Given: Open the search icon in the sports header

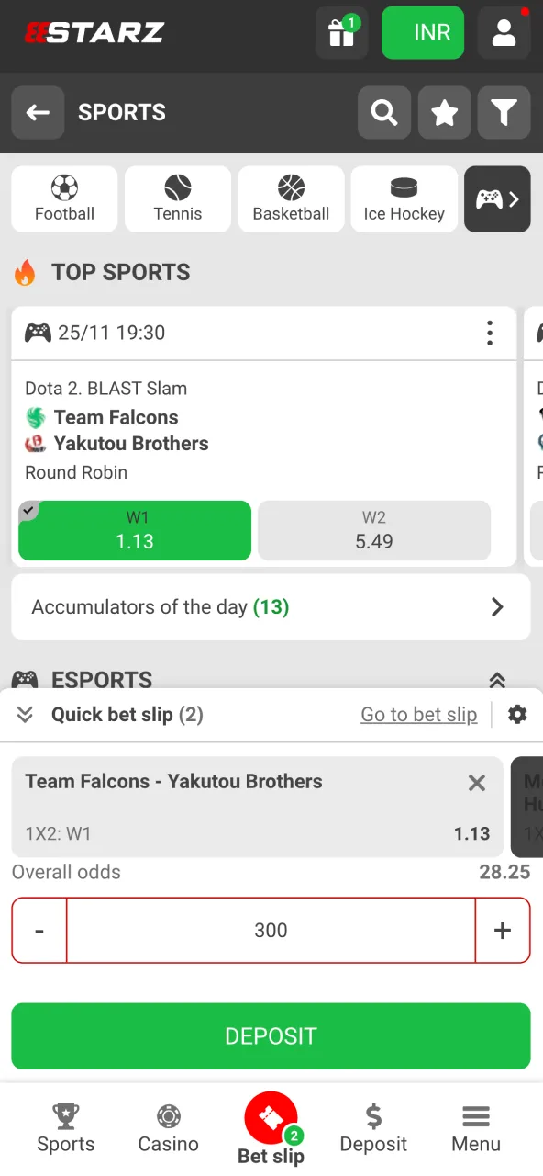Looking at the screenshot, I should pyautogui.click(x=383, y=112).
